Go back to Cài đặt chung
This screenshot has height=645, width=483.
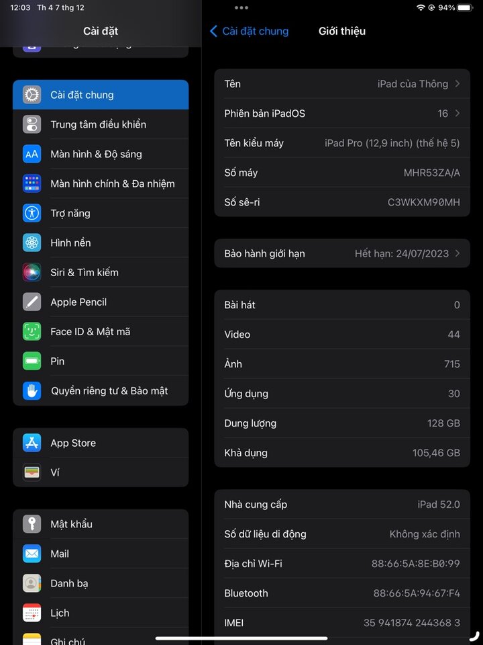[249, 32]
